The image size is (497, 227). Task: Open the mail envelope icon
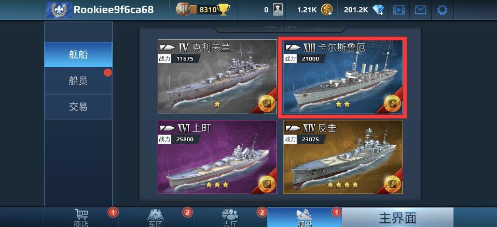(420, 10)
